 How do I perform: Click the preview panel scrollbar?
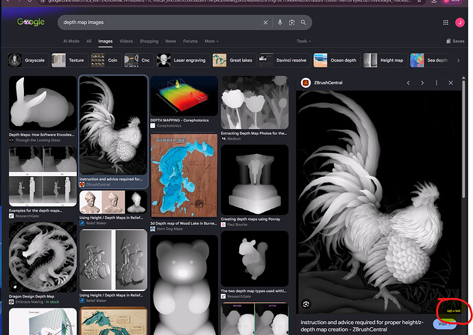[x=463, y=138]
